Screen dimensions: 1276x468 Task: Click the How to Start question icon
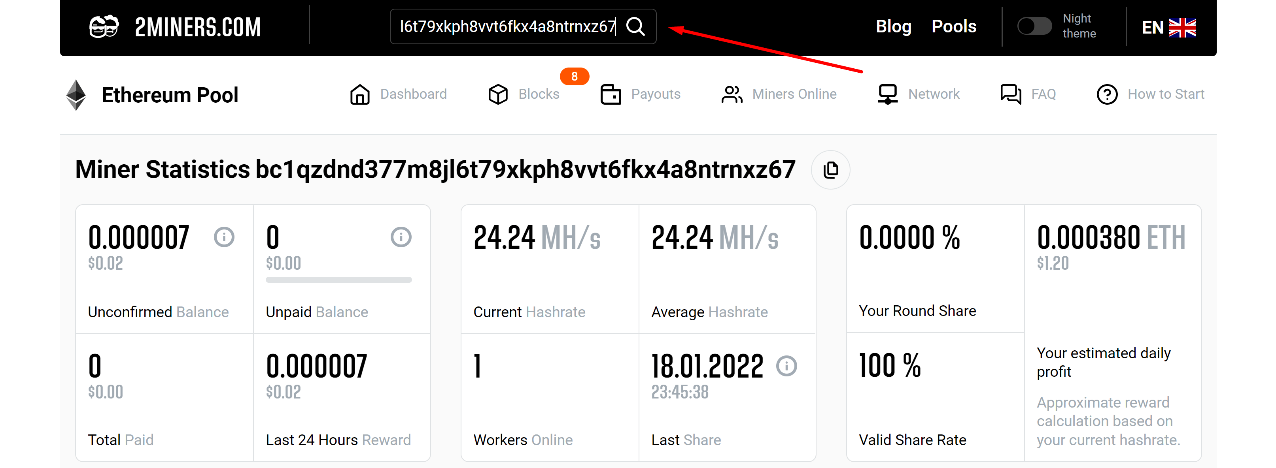tap(1107, 94)
